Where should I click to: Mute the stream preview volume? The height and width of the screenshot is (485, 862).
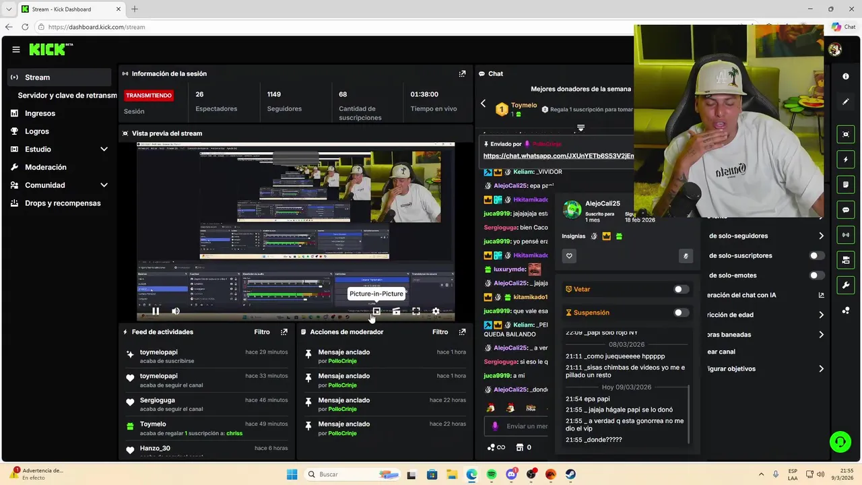coord(176,311)
